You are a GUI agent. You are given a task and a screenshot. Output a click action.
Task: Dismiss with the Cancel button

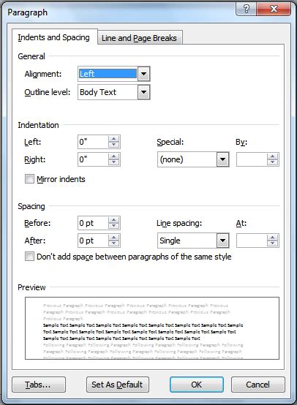tap(258, 385)
